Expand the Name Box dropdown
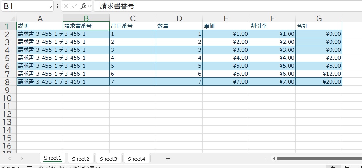362x168 pixels. (x=50, y=7)
